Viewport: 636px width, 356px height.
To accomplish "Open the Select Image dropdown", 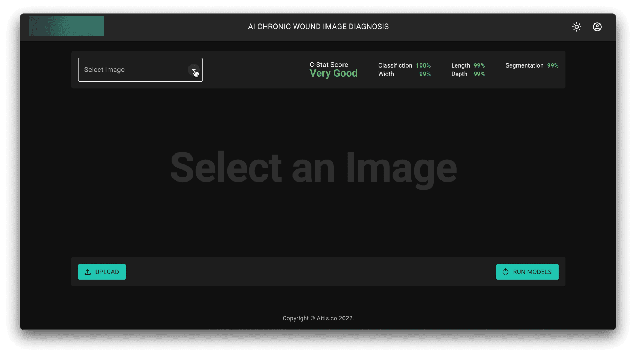I will (x=140, y=70).
